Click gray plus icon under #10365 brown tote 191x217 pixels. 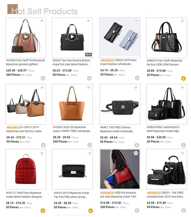coord(90,145)
